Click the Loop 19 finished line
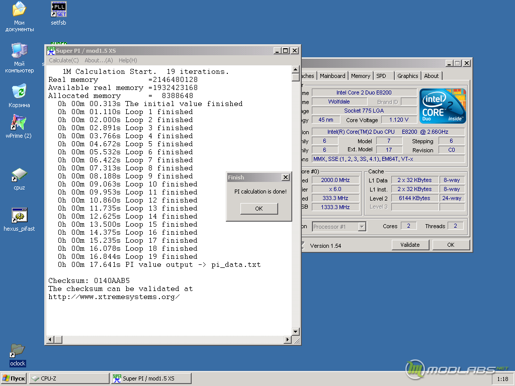This screenshot has height=386, width=515. tap(127, 257)
